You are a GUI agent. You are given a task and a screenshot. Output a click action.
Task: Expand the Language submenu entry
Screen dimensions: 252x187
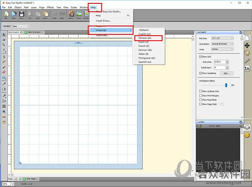[x=111, y=30]
